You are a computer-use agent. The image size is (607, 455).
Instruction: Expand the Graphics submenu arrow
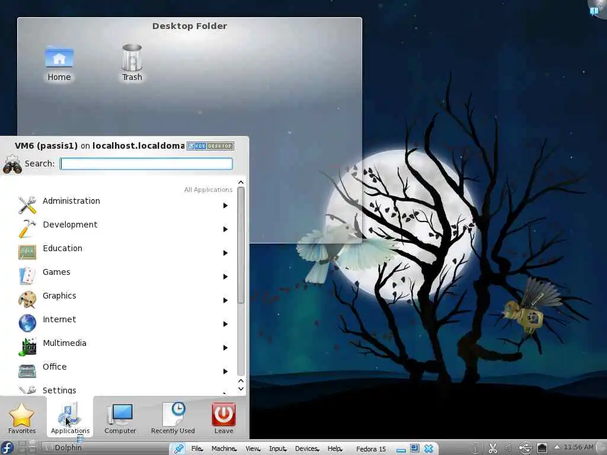225,300
